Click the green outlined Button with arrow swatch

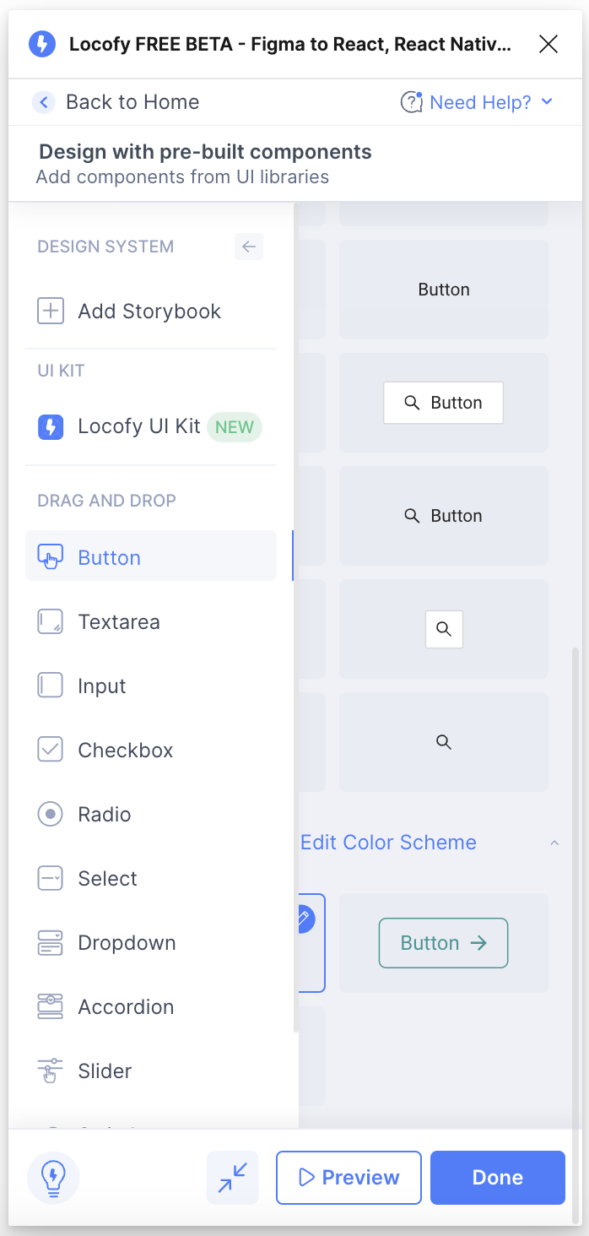click(x=443, y=942)
